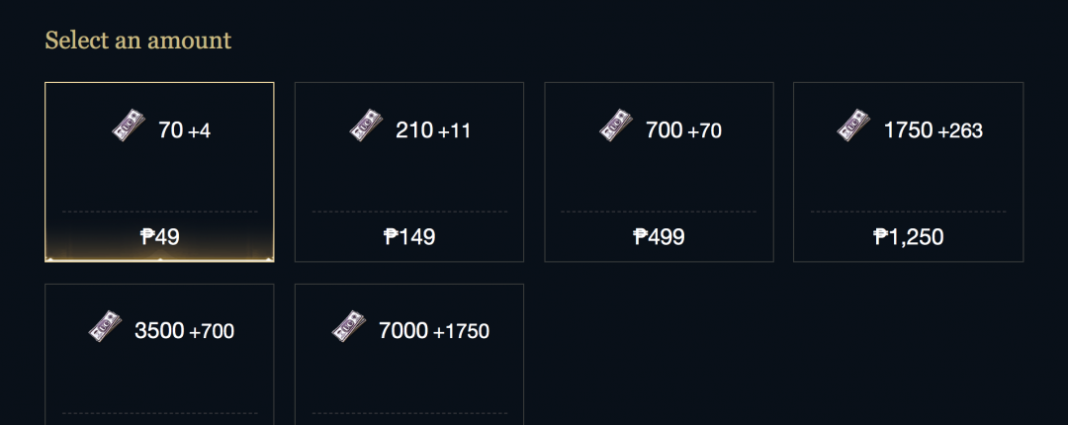The width and height of the screenshot is (1068, 425).
Task: Select the 1750 +263 amount card
Action: [x=909, y=172]
